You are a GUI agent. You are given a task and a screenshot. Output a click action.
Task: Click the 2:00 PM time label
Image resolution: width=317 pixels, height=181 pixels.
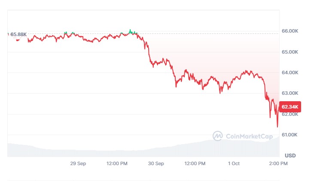pos(272,163)
